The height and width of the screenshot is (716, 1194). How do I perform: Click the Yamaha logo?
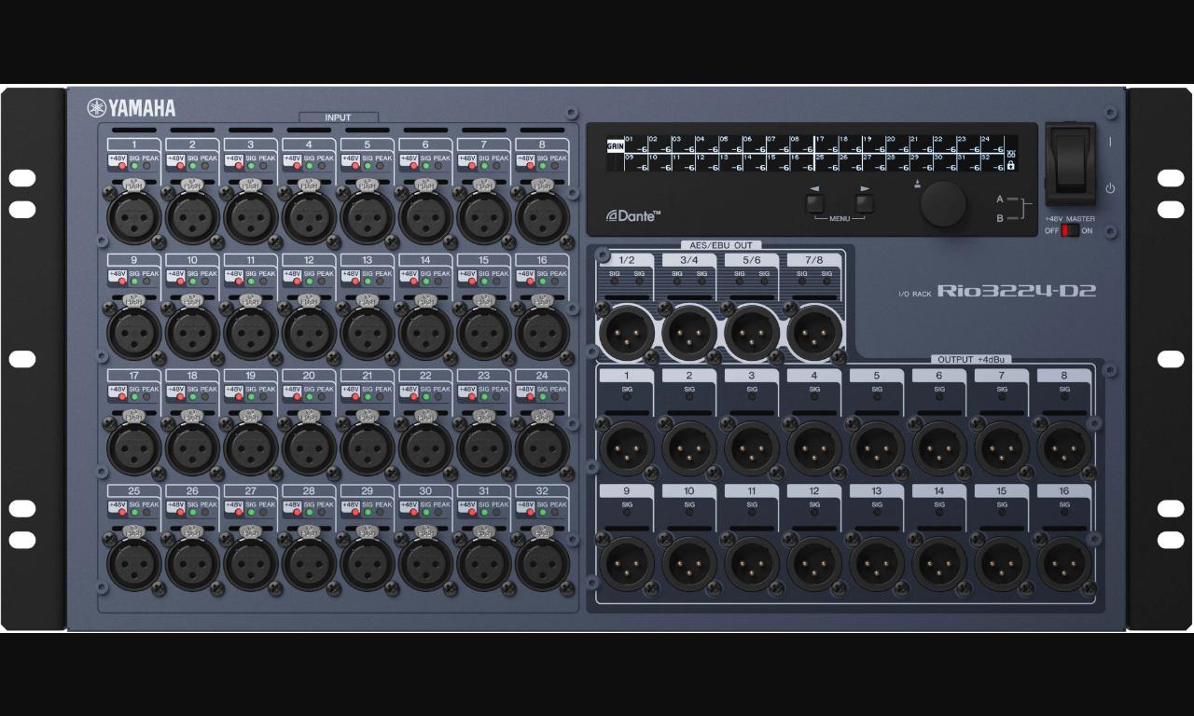pos(132,108)
